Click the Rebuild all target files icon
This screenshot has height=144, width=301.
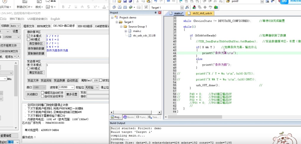[x=125, y=7]
